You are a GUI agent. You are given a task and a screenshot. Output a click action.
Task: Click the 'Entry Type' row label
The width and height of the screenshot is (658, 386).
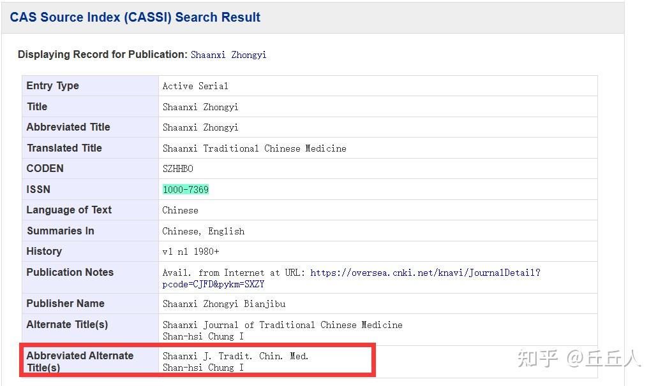(52, 86)
